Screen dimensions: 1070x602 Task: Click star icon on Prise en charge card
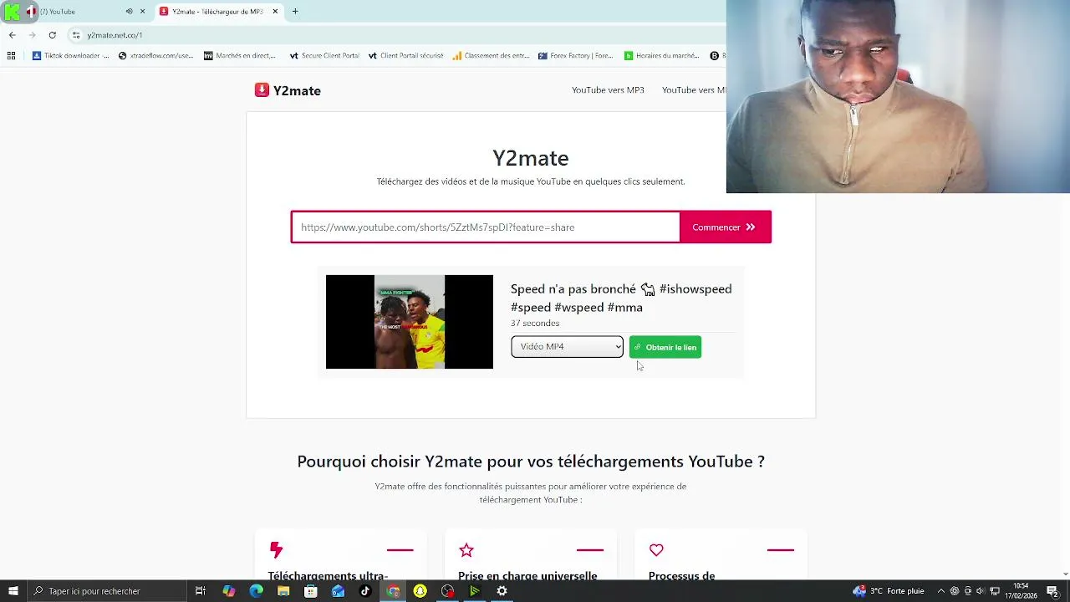(x=466, y=550)
